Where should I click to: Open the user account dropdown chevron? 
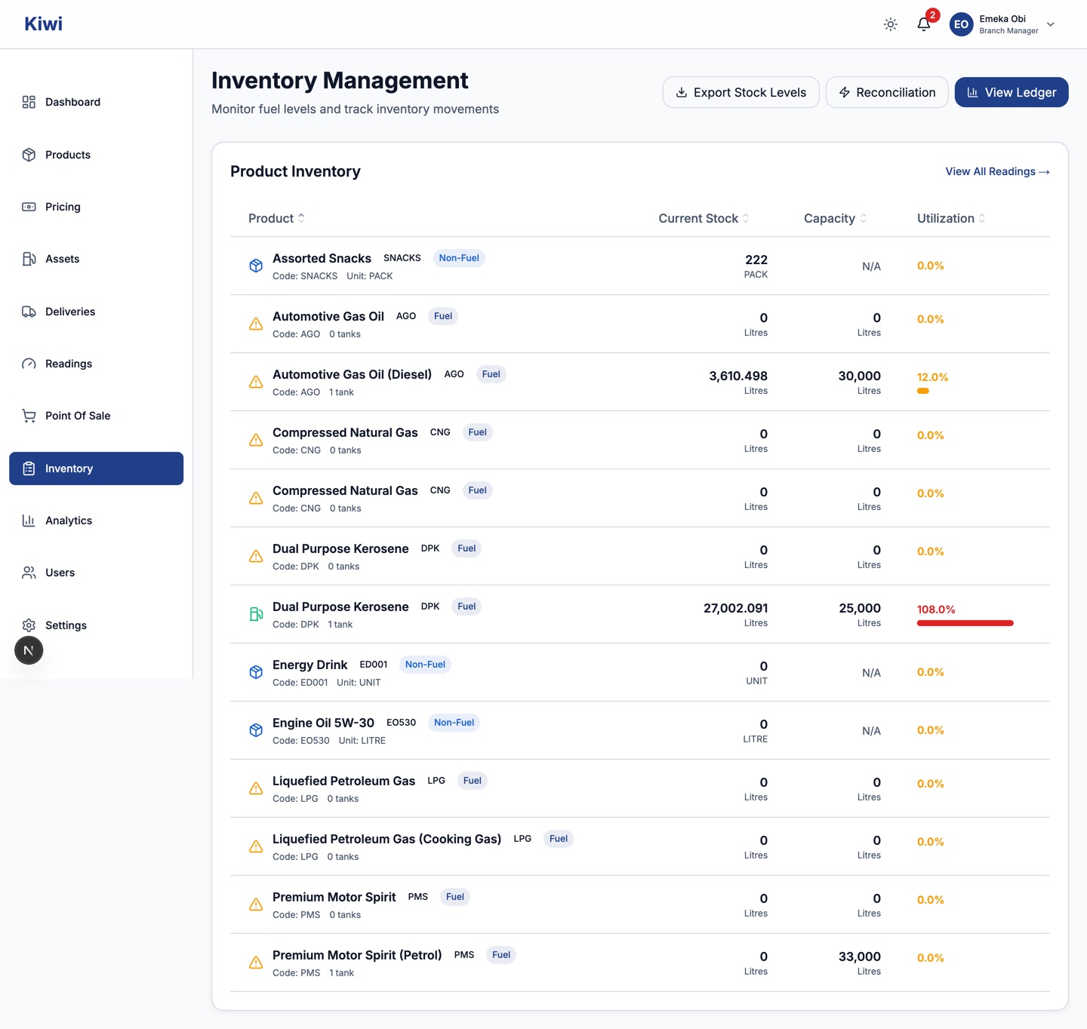(x=1051, y=24)
